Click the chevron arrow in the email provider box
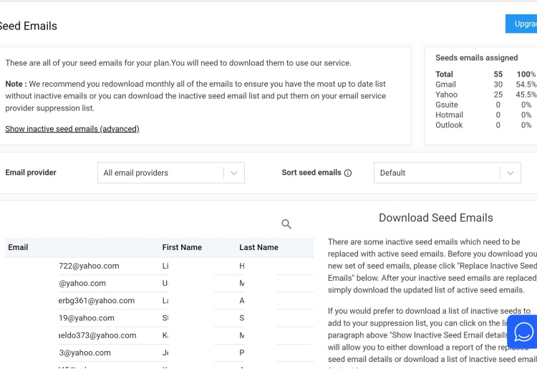Screen dimensions: 537x369 (233, 173)
